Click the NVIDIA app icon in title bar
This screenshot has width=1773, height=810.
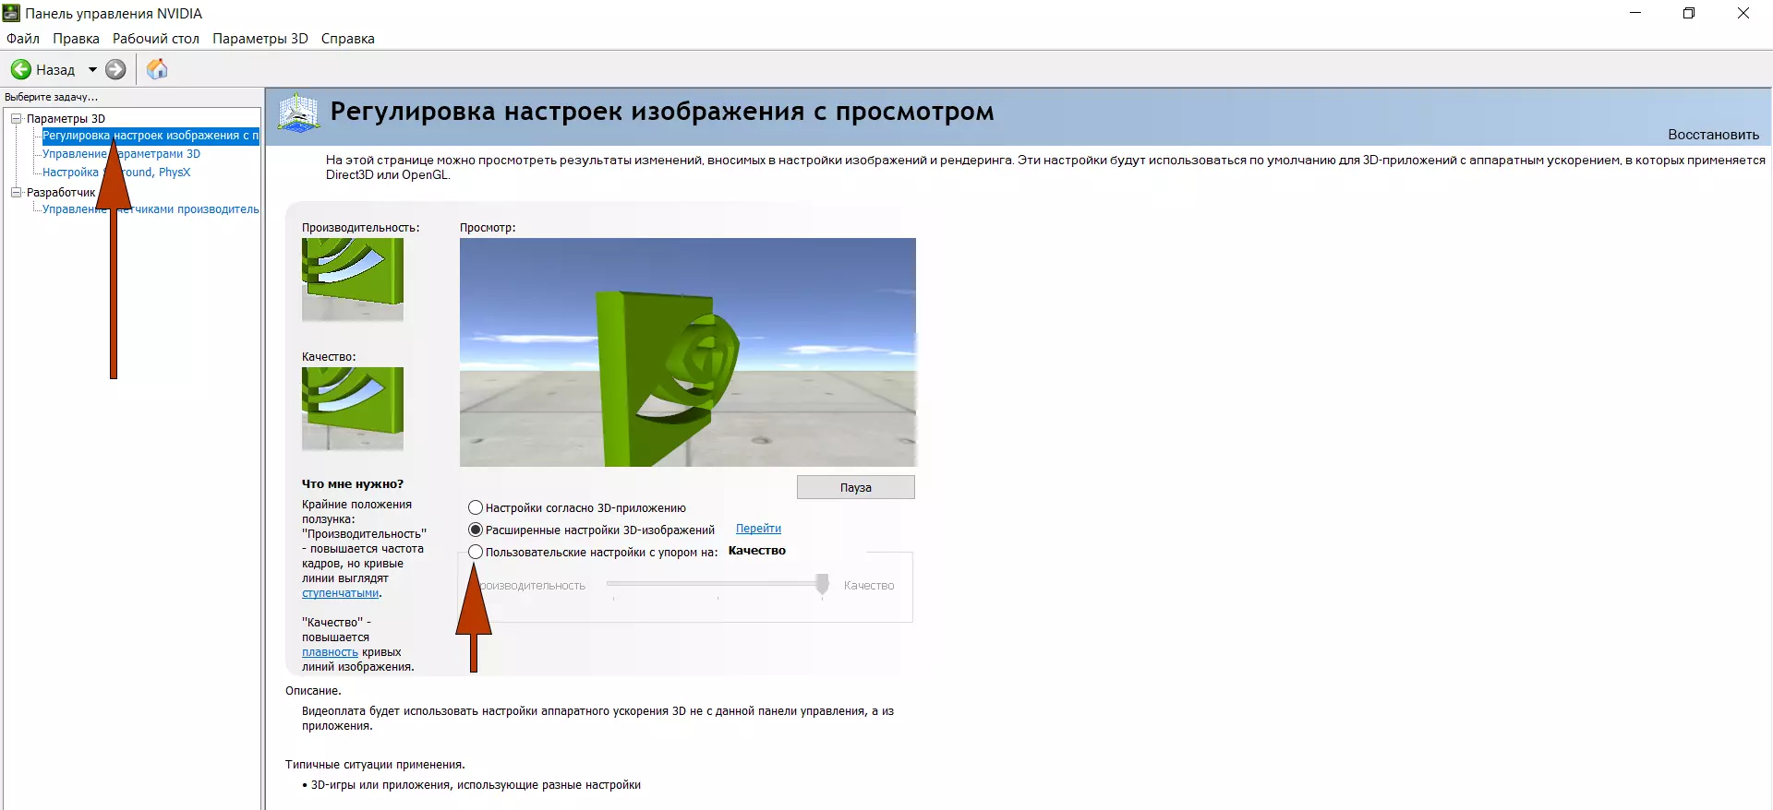pyautogui.click(x=11, y=13)
